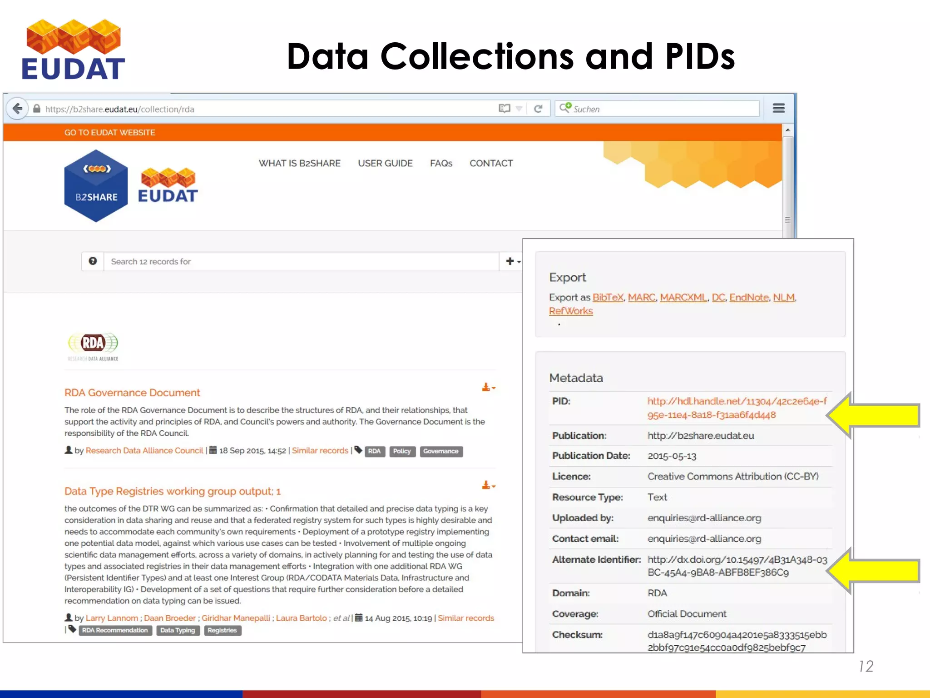The width and height of the screenshot is (930, 698).
Task: Export record as NLM
Action: click(784, 297)
